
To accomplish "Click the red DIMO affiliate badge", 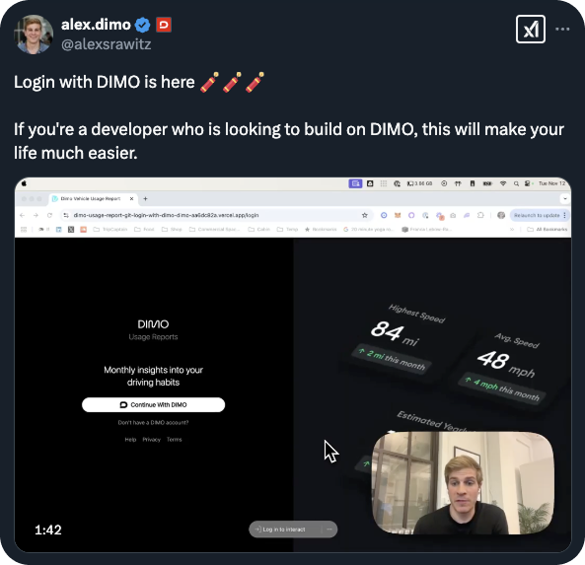I will 164,25.
